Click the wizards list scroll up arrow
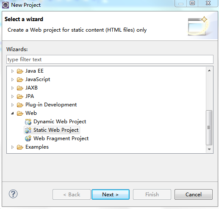 [x=209, y=71]
